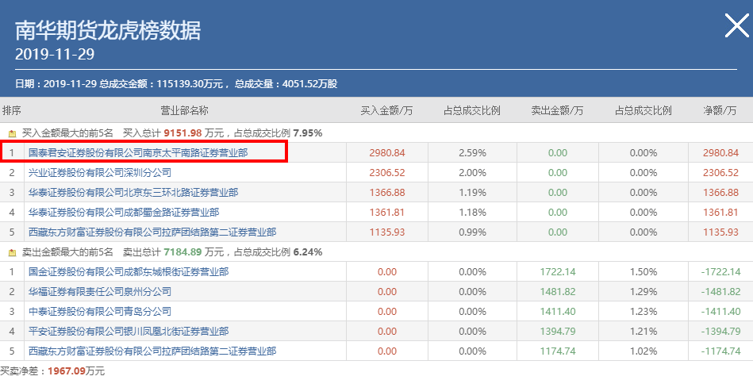
Task: Click the sell total 7184.89 value
Action: pyautogui.click(x=182, y=252)
